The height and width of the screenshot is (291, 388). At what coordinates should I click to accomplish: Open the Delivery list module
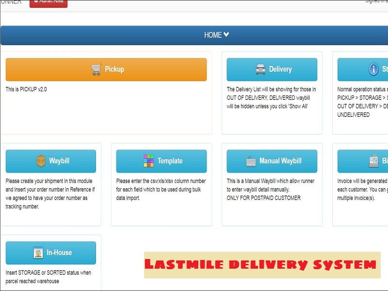tap(272, 69)
